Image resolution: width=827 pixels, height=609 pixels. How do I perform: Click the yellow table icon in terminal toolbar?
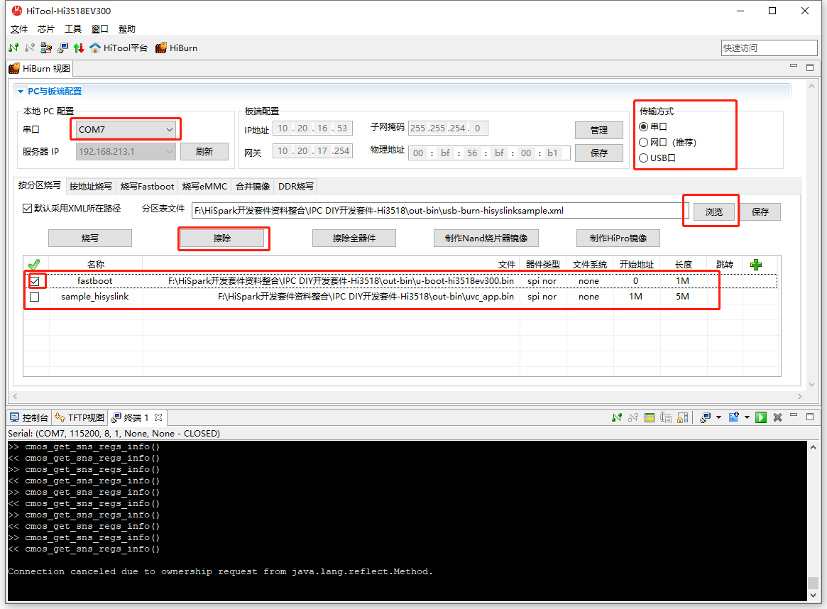coord(650,417)
